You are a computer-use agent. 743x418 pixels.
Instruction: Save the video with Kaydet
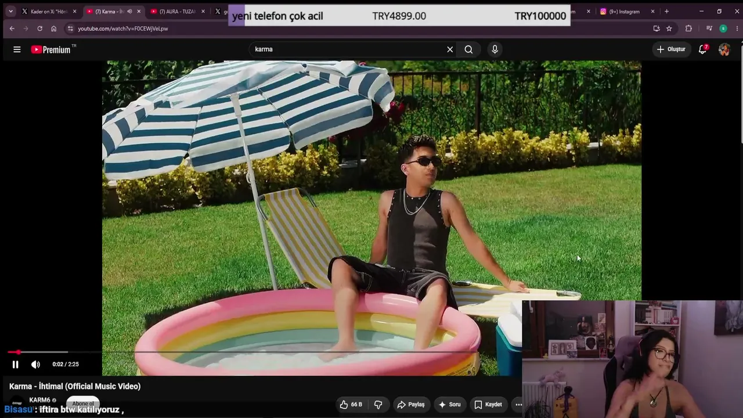point(488,405)
